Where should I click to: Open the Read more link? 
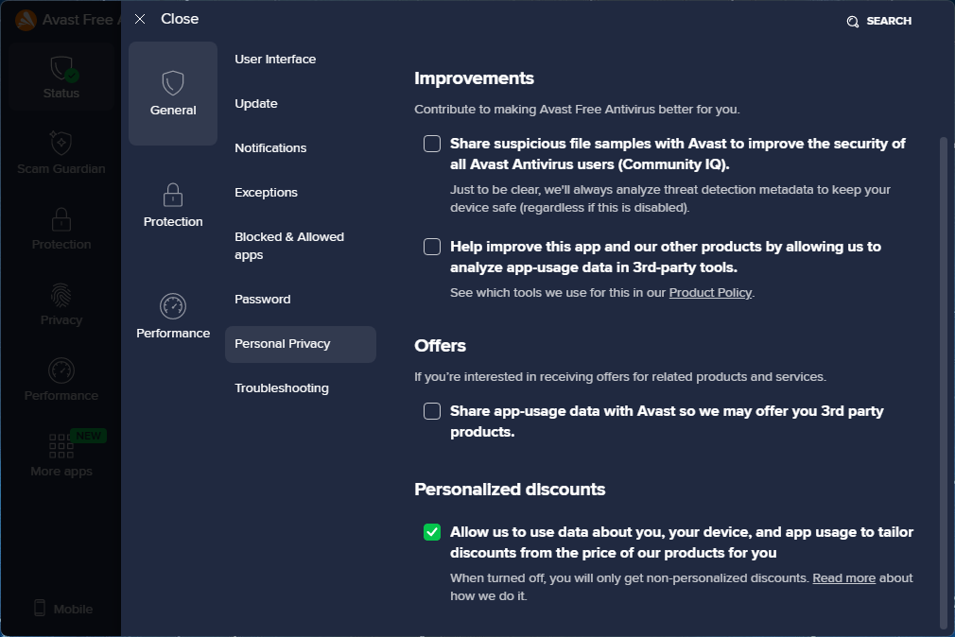click(x=843, y=577)
